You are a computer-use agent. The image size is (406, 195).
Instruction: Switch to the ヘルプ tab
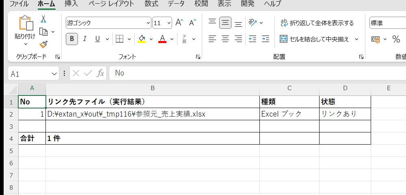pyautogui.click(x=272, y=4)
